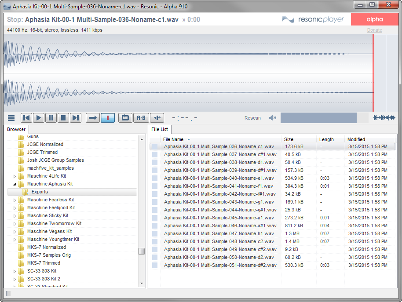The height and width of the screenshot is (302, 402).
Task: Enable A-B repeat mode
Action: [x=141, y=118]
